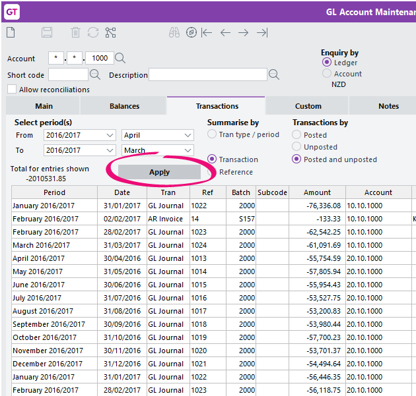Click the binoculars find icon
This screenshot has width=416, height=396.
tap(174, 32)
